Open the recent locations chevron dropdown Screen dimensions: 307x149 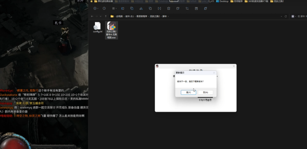(x=101, y=16)
